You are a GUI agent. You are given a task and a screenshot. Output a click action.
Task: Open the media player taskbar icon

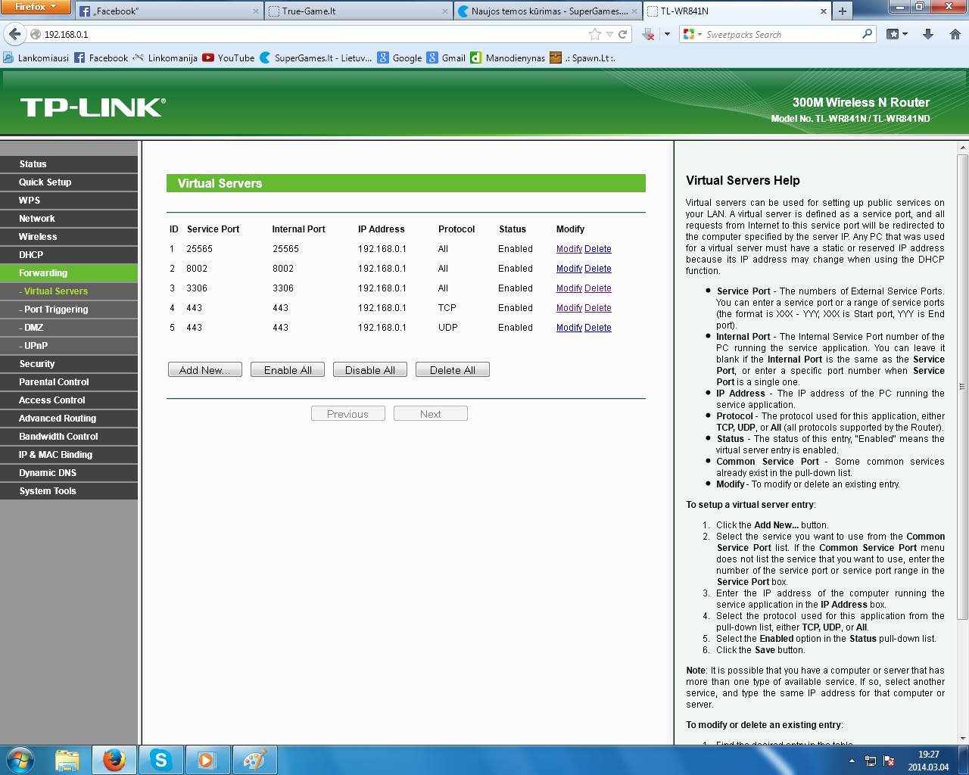[207, 760]
